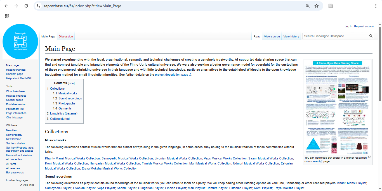
Task: Open the Chrome three-dot menu
Action: pos(376,6)
